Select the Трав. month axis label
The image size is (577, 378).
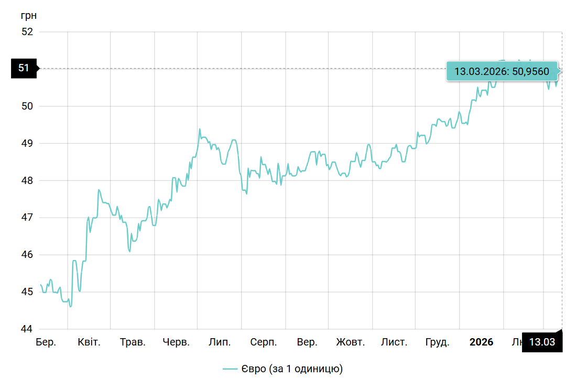coord(133,342)
